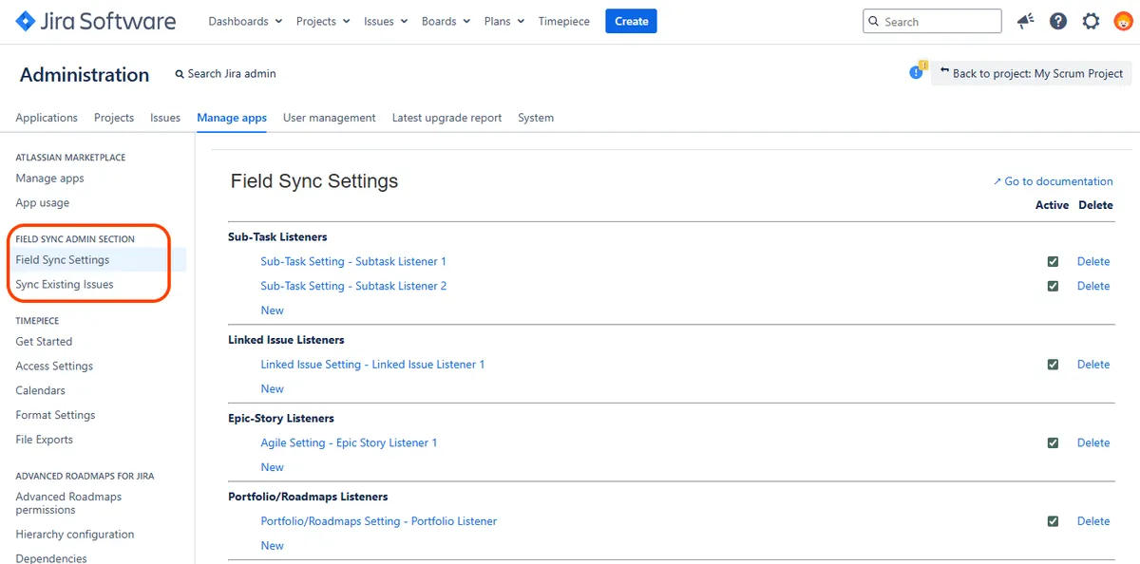Open the settings gear icon

pos(1091,21)
